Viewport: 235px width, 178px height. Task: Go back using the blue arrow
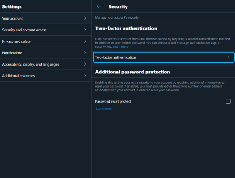[x=99, y=6]
